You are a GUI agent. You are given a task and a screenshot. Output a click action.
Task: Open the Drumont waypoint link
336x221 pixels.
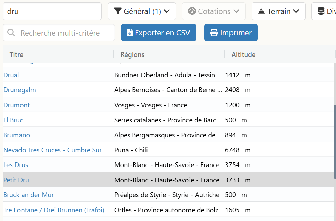point(16,105)
